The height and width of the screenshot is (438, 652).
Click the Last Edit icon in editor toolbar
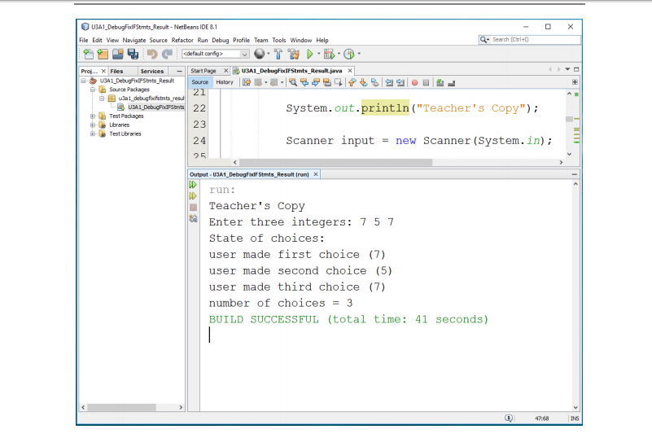247,82
